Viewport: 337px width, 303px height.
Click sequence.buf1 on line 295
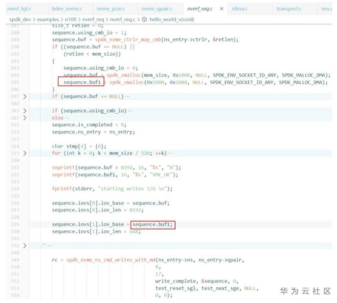point(82,82)
